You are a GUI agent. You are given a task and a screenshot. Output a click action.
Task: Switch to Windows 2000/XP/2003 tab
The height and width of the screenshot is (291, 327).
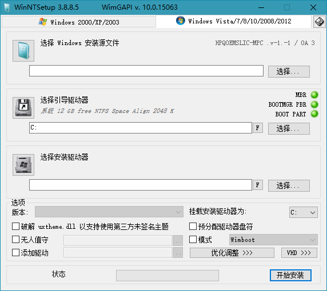coord(79,22)
